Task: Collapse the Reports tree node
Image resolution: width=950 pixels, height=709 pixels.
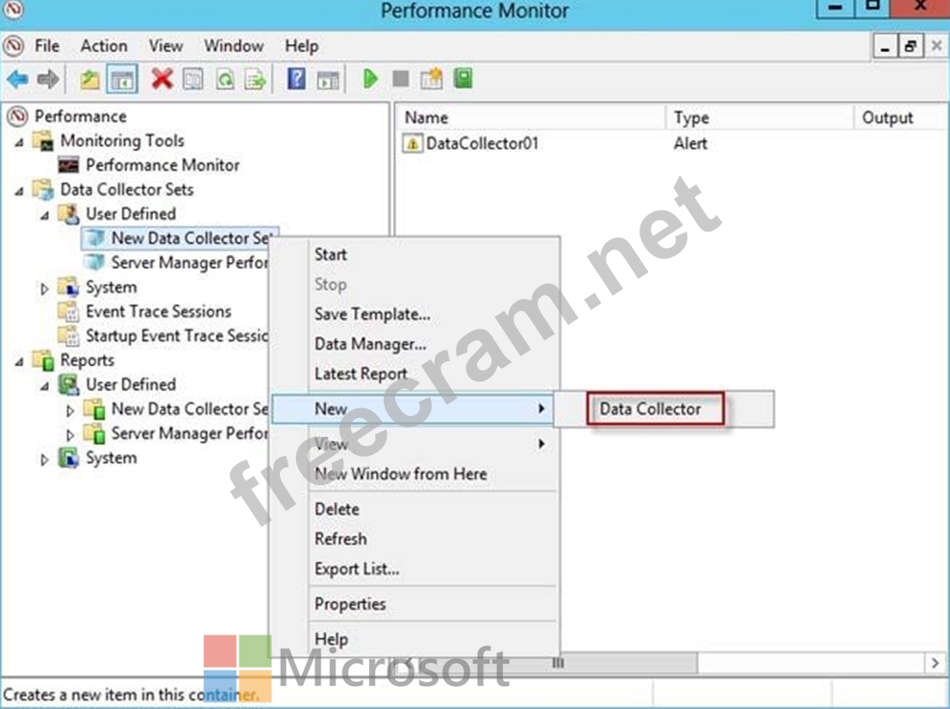Action: click(x=19, y=362)
